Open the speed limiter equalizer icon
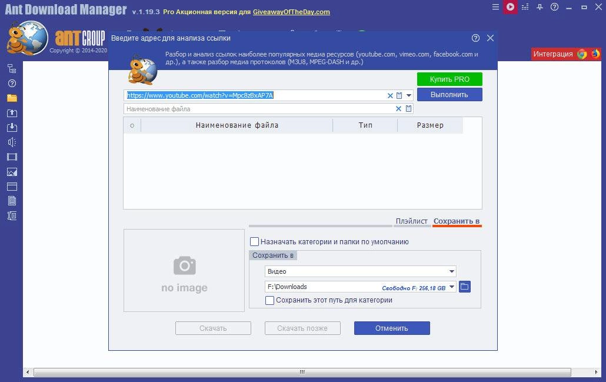Screen dimensions: 606x382 (525, 7)
